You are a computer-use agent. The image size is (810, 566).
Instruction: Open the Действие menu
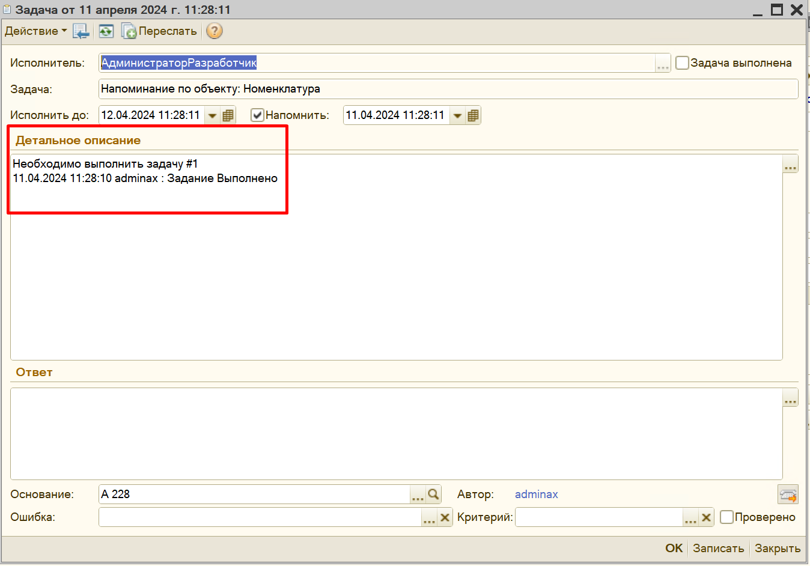pos(35,31)
